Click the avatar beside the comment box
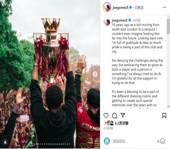 (107, 141)
